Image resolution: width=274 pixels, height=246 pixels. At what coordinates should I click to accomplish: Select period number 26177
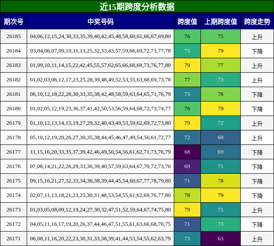[x=14, y=152]
